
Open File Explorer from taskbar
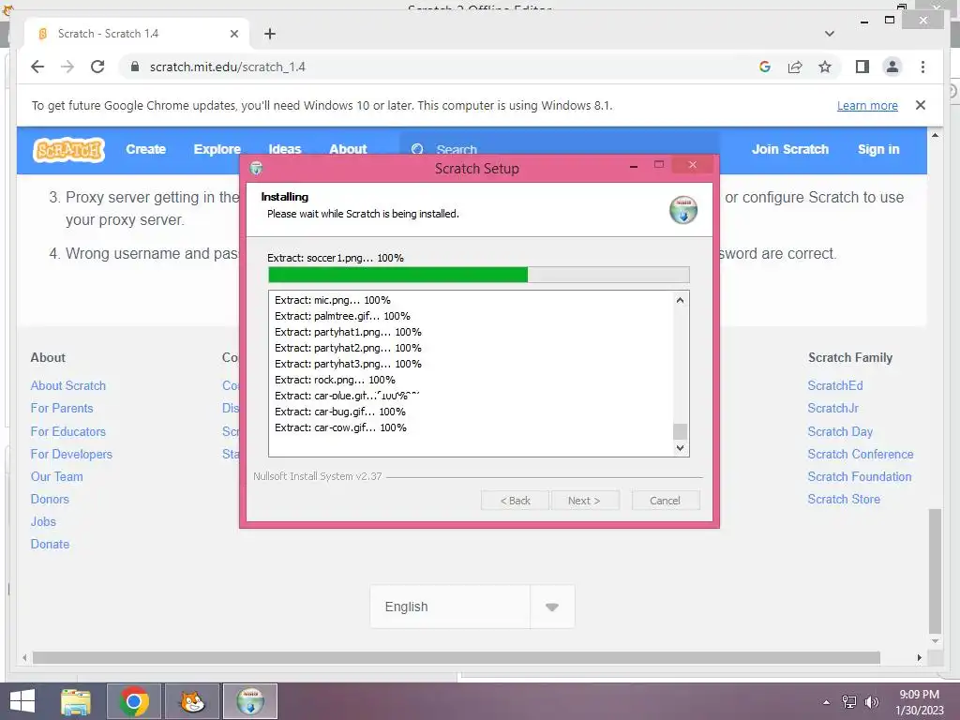[x=76, y=701]
